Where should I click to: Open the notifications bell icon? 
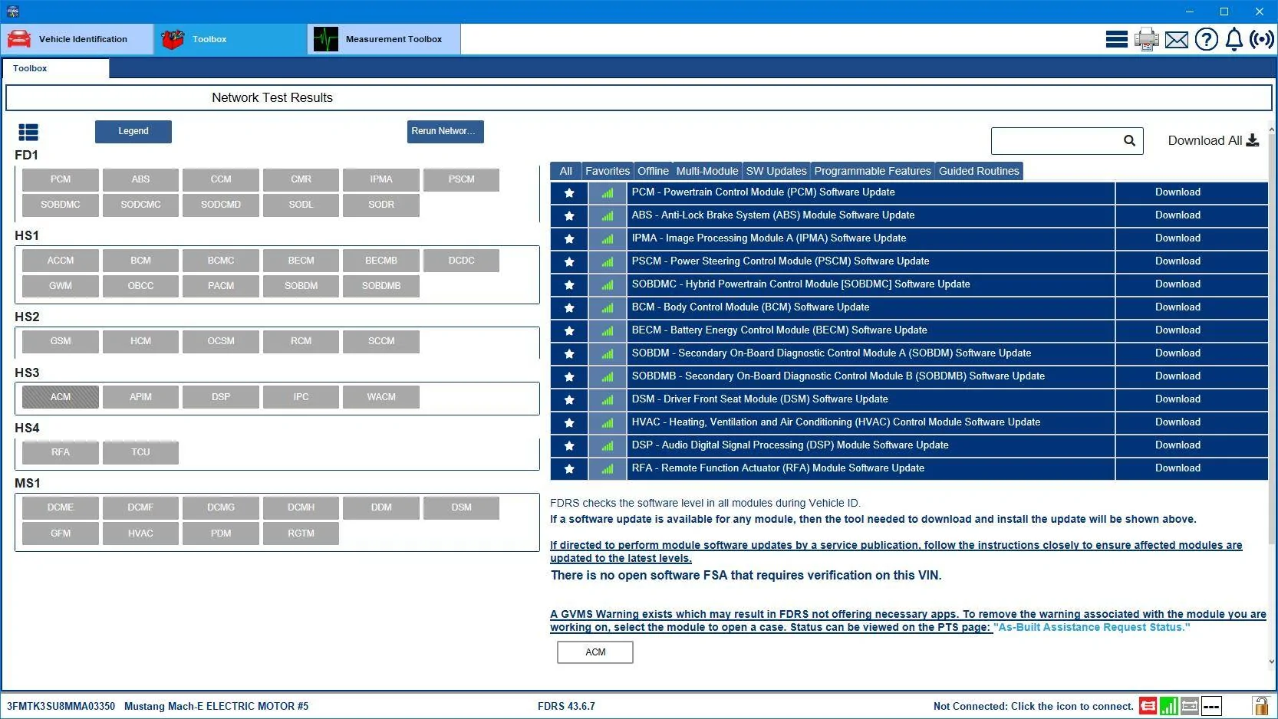point(1234,39)
